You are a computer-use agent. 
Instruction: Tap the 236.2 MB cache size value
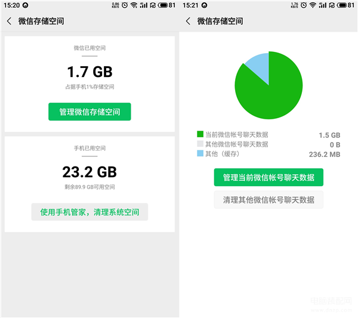pos(325,155)
